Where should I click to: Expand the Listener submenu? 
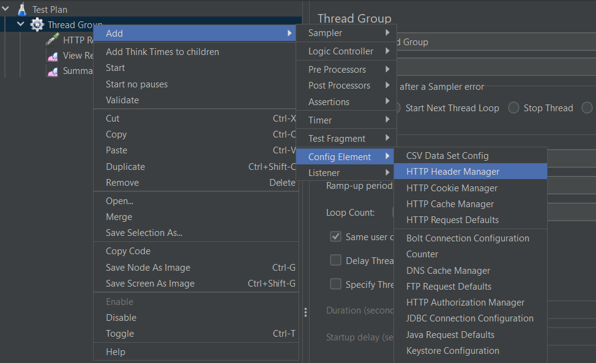(345, 173)
